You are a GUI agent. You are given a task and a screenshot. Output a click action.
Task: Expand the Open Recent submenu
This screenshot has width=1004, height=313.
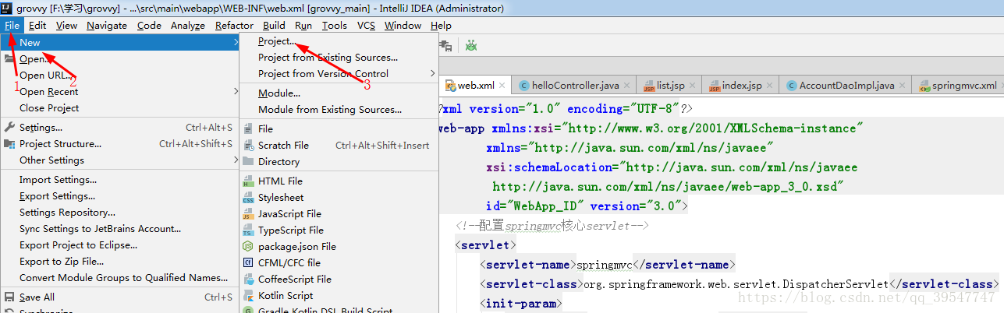click(236, 92)
